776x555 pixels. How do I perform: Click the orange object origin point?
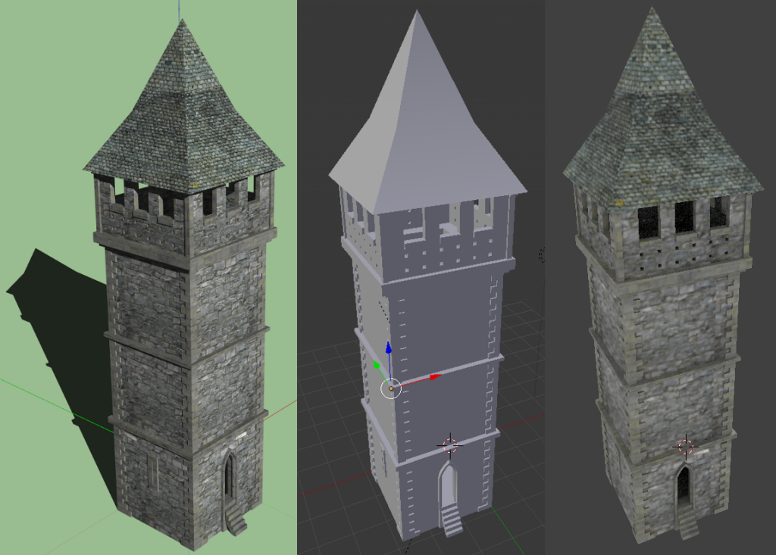point(391,388)
